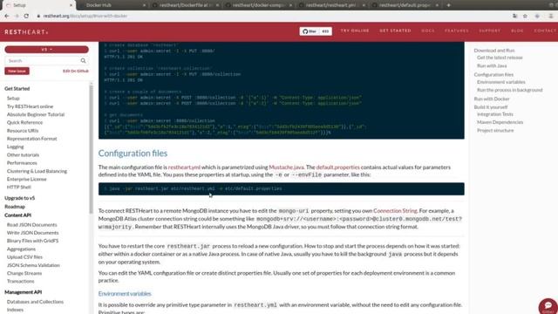Bookmark this page with the star icon
This screenshot has width=558, height=314.
coord(525,16)
